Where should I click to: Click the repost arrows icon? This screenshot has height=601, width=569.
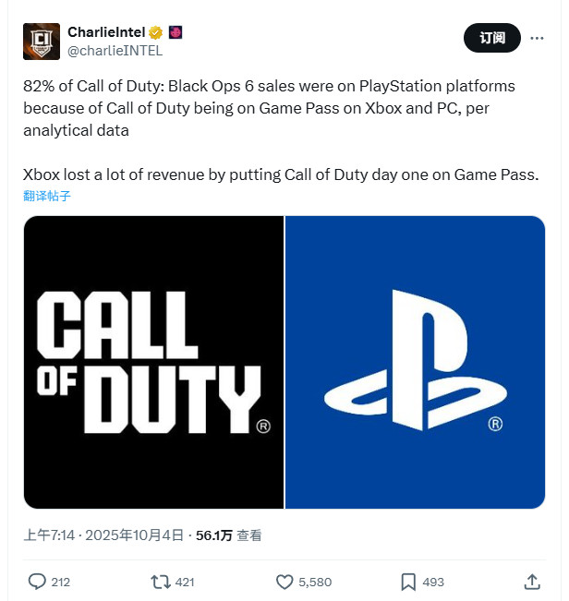point(160,582)
